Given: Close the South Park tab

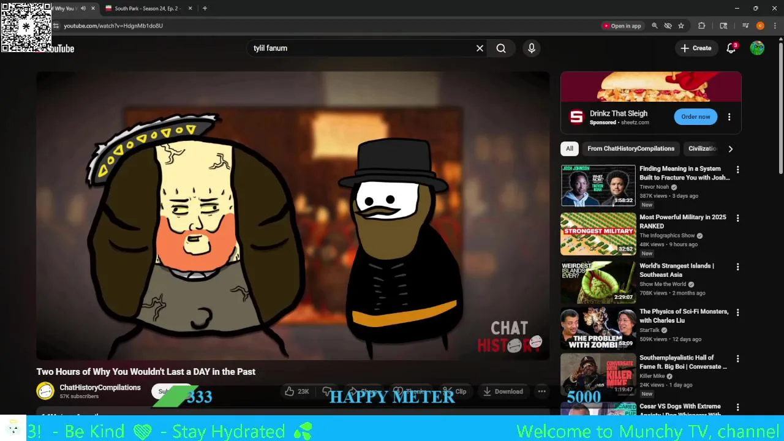Looking at the screenshot, I should pos(190,9).
